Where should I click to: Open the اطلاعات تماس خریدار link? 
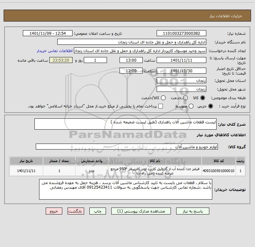click(55, 51)
